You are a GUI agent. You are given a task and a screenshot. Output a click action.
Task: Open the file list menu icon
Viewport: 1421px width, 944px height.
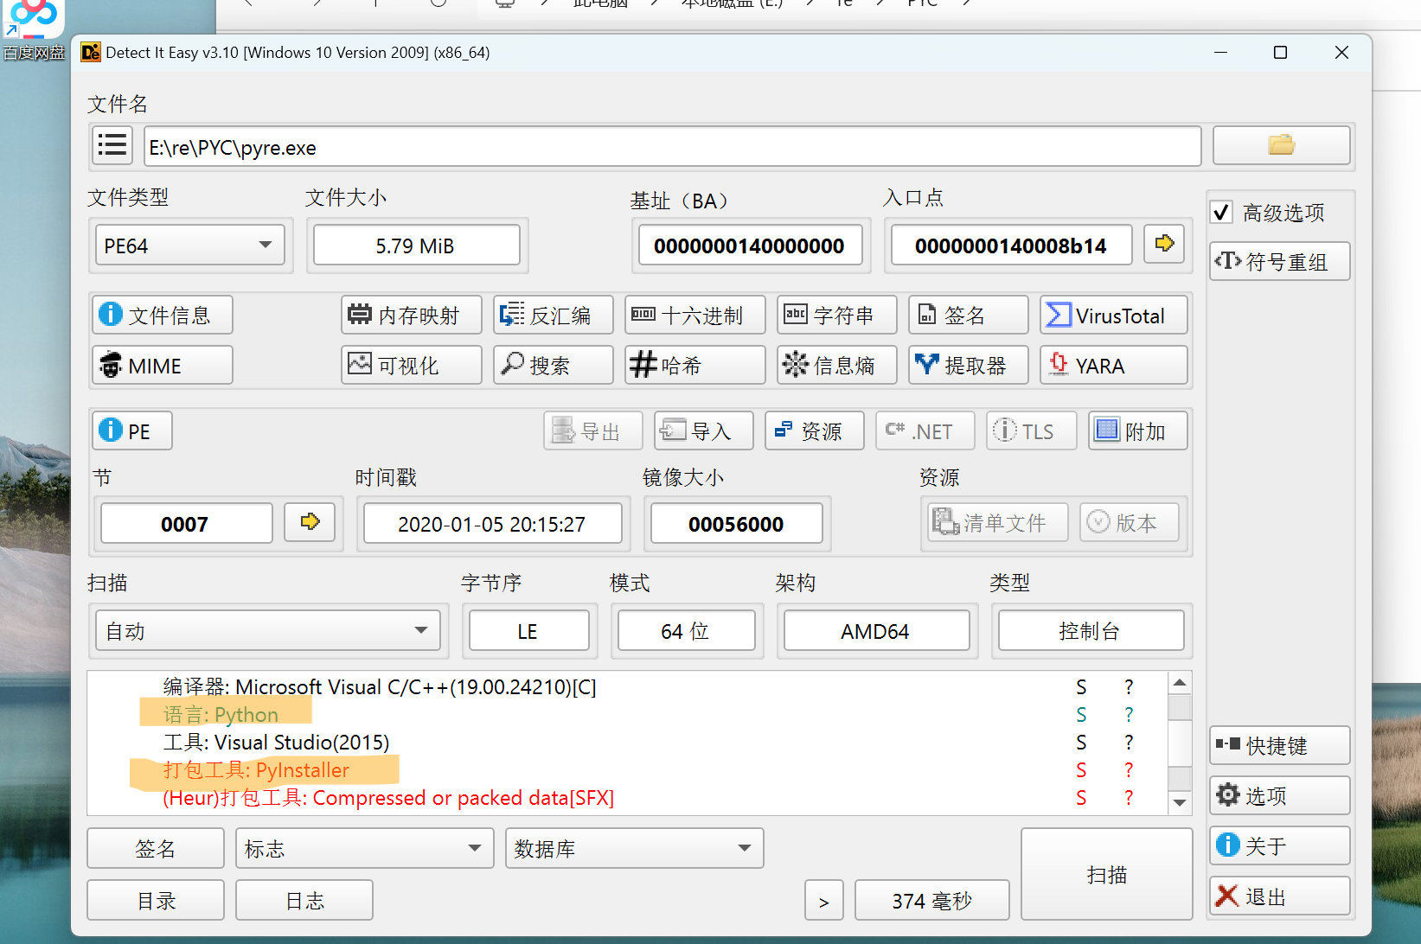click(x=112, y=145)
